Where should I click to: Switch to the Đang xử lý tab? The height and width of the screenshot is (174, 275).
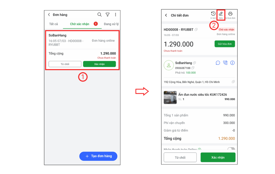[x=111, y=24]
